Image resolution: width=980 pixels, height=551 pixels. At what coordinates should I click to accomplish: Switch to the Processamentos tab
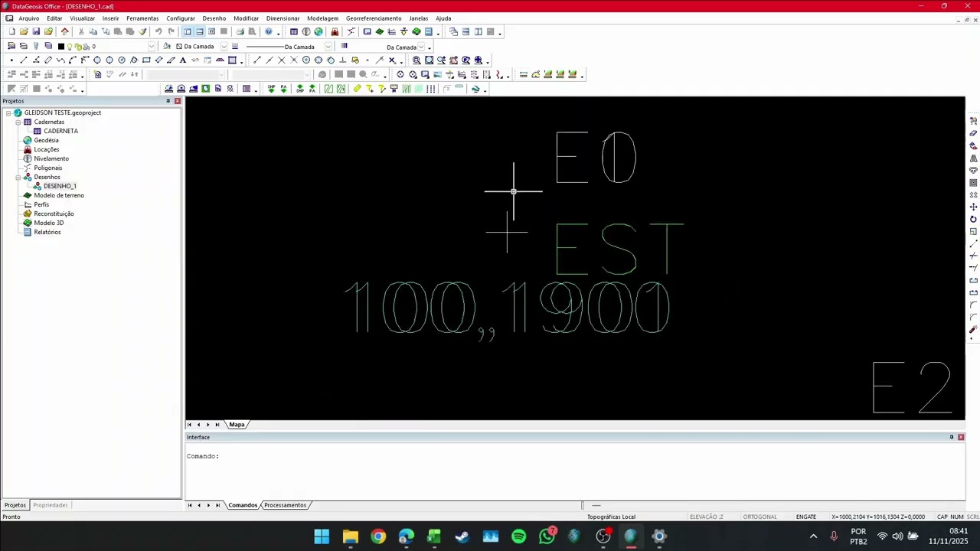[x=285, y=505]
